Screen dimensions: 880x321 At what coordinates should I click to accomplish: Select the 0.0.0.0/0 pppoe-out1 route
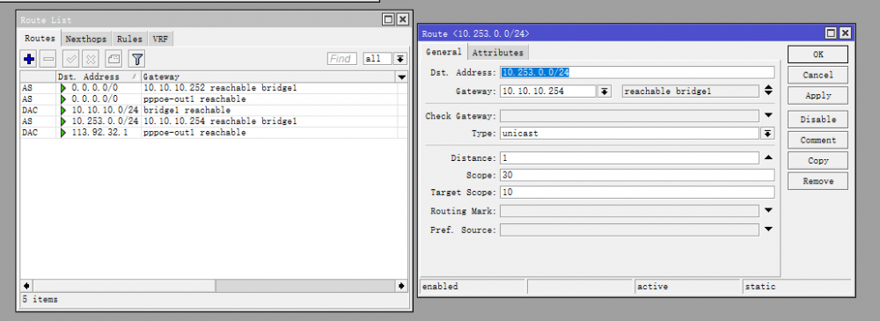click(214, 98)
